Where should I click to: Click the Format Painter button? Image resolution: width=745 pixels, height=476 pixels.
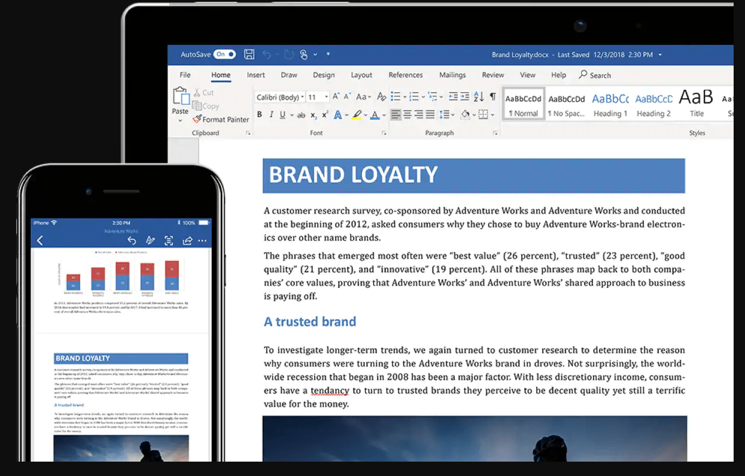[x=221, y=119]
